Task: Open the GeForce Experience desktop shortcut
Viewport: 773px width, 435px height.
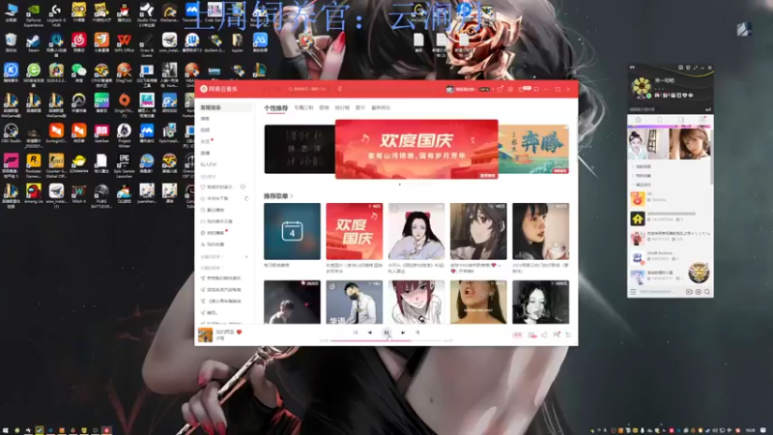Action: [33, 14]
